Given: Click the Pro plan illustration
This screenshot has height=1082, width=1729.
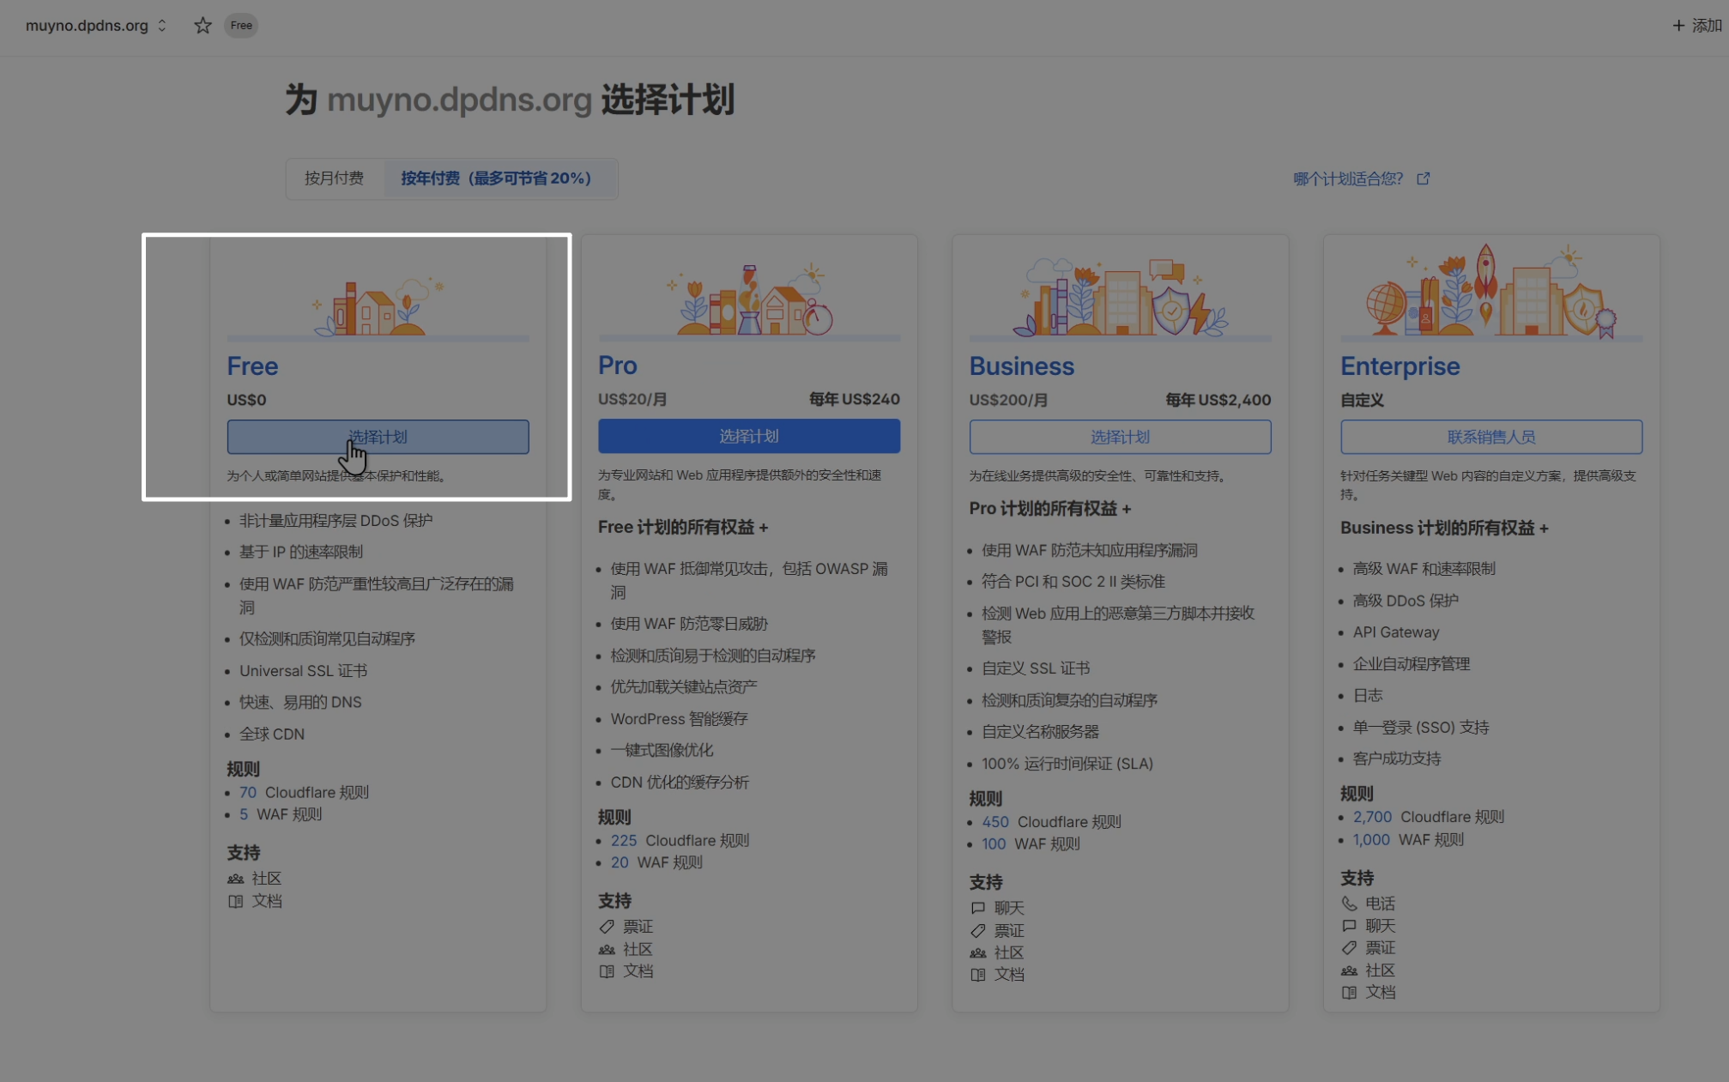Looking at the screenshot, I should (x=748, y=300).
